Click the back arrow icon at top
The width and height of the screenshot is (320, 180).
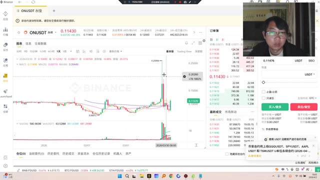pos(20,2)
